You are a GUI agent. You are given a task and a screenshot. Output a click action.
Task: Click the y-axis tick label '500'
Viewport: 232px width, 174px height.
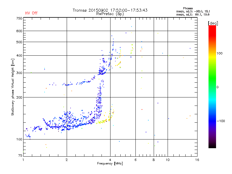pyautogui.click(x=19, y=42)
